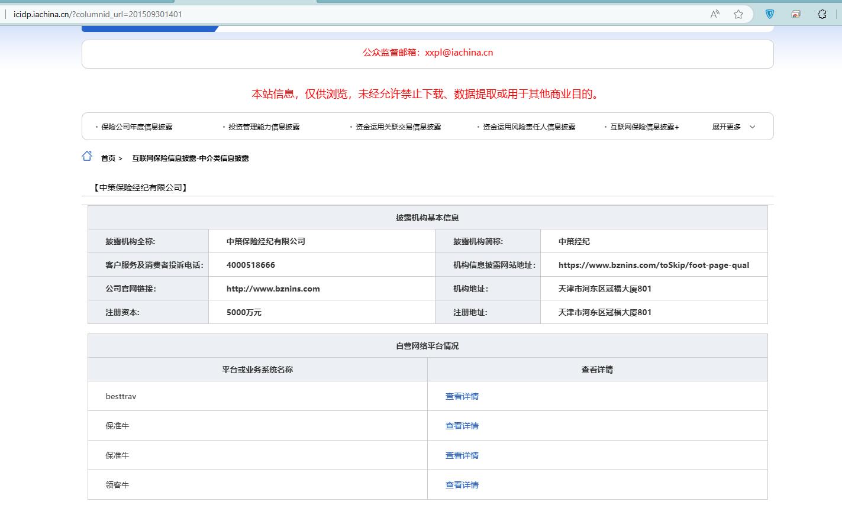Click the 机构信息披露网站地址: label

point(494,265)
